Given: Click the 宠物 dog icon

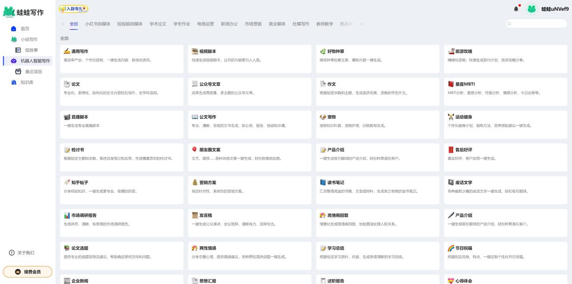Looking at the screenshot, I should point(323,117).
